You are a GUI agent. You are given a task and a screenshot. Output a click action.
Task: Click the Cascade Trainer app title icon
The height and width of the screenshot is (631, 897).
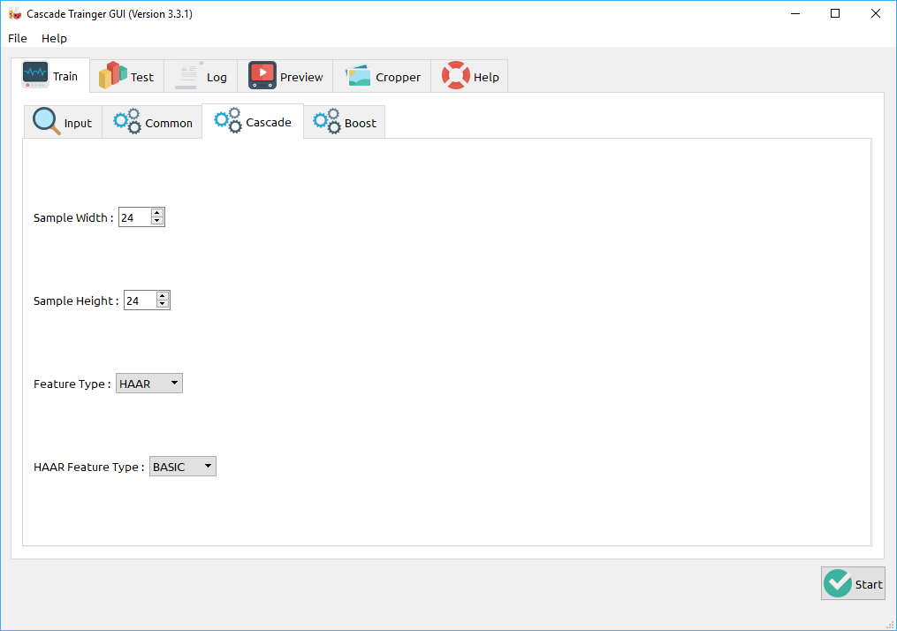coord(15,14)
